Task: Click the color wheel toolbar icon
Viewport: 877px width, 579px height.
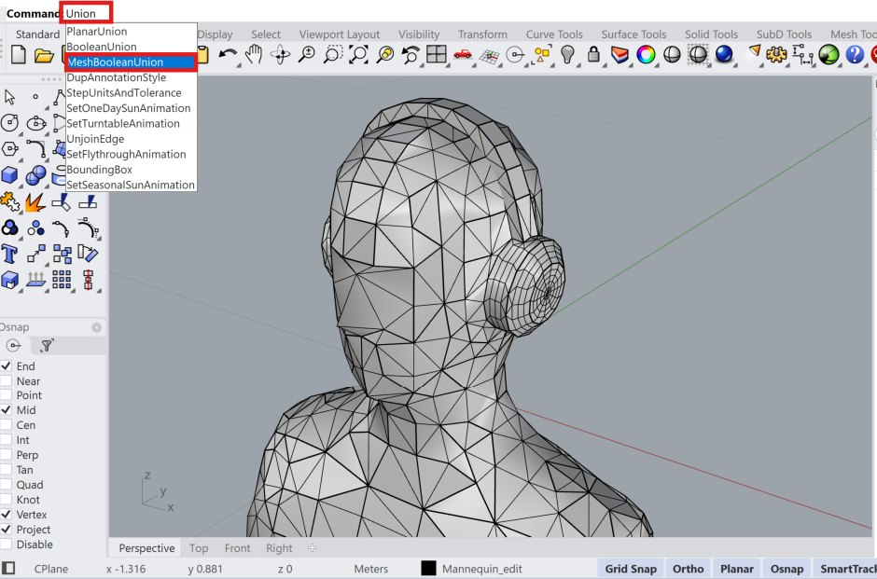Action: pyautogui.click(x=646, y=54)
